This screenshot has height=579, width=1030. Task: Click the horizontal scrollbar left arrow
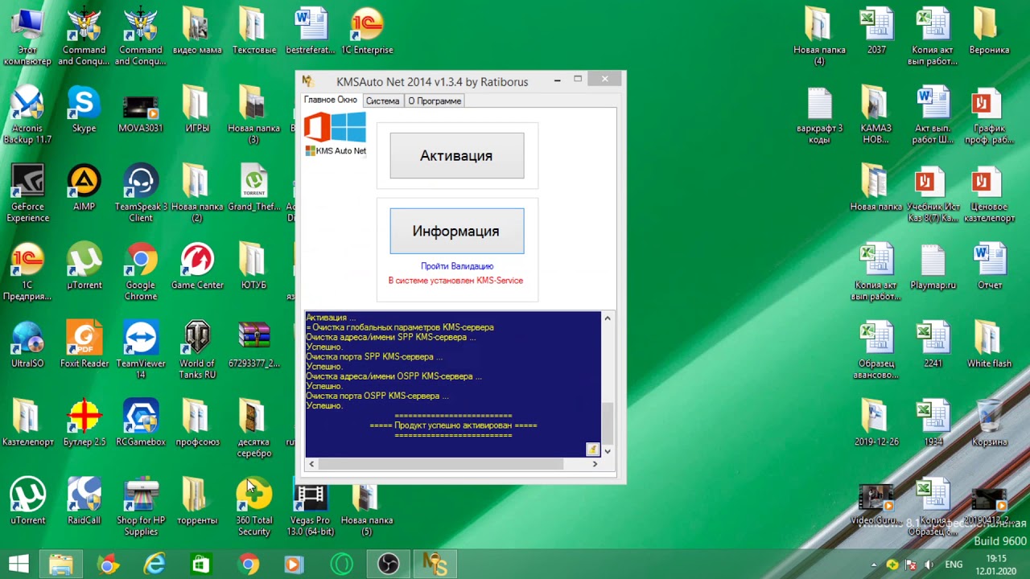click(x=311, y=464)
